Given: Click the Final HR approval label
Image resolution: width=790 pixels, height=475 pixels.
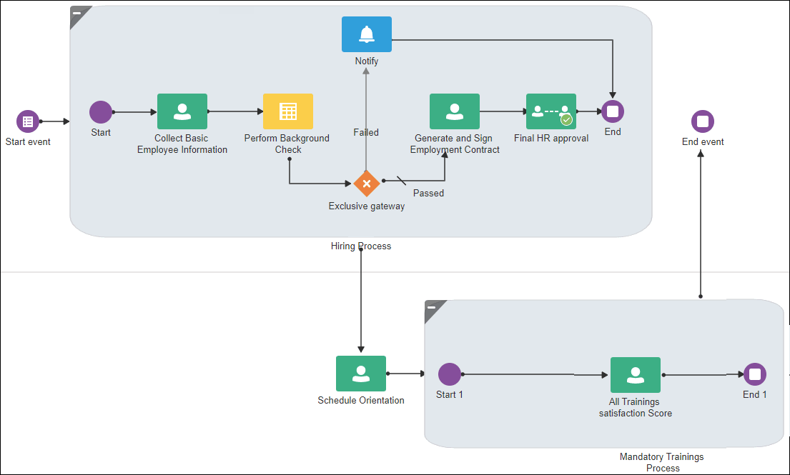Looking at the screenshot, I should click(x=551, y=138).
